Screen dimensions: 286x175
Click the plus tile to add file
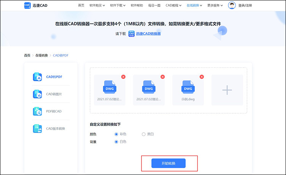[227, 90]
